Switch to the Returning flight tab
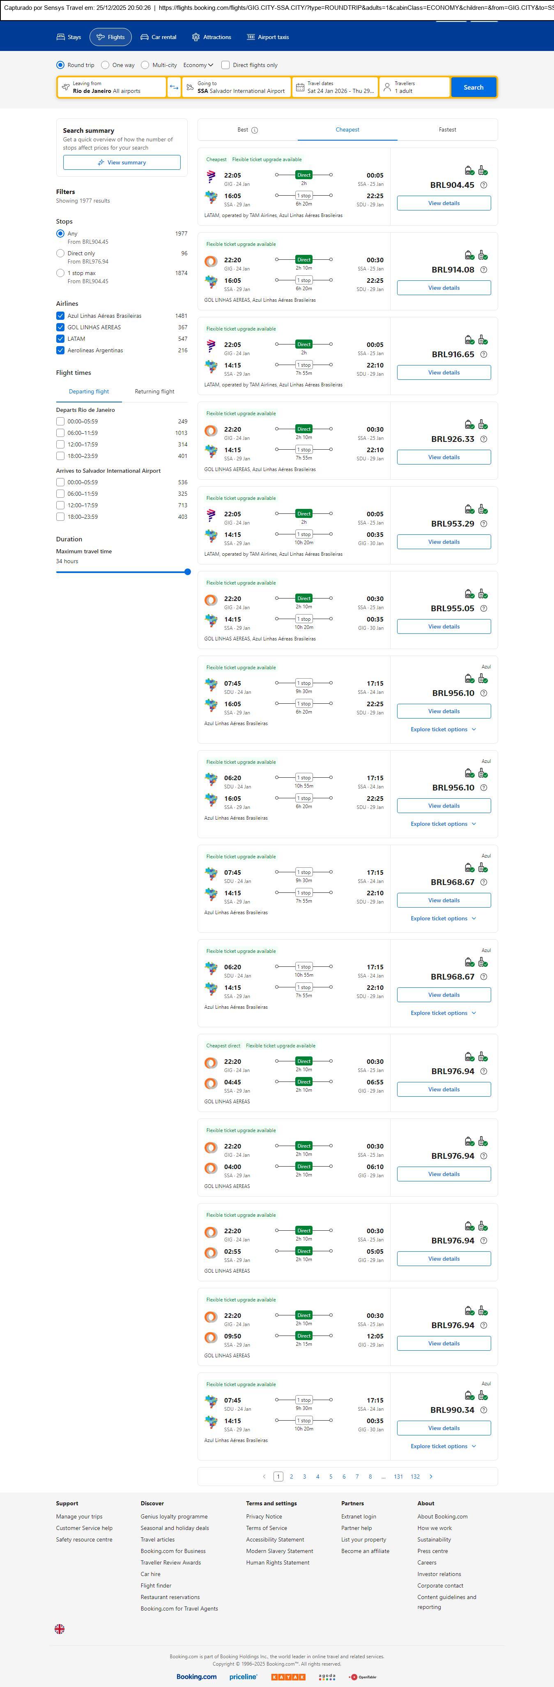This screenshot has height=1687, width=554. (154, 392)
